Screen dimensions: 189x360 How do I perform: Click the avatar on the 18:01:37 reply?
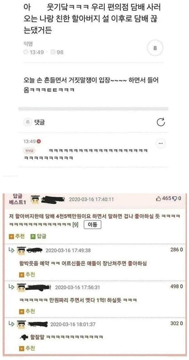point(21,324)
